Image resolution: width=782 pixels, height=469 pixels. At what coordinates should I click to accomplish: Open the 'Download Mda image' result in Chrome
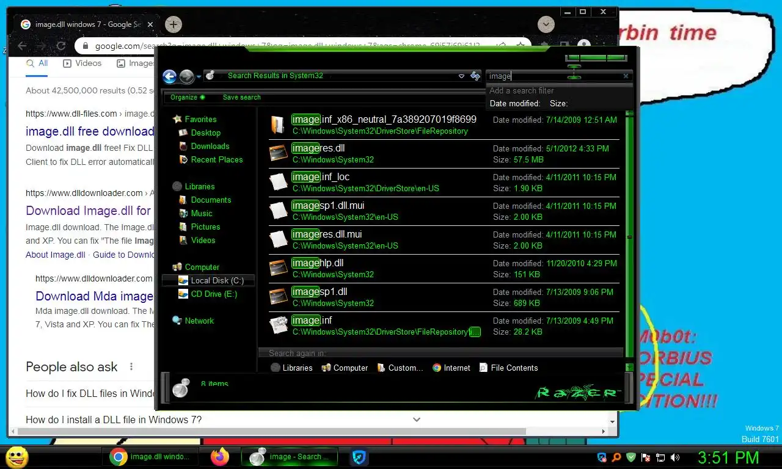click(94, 296)
